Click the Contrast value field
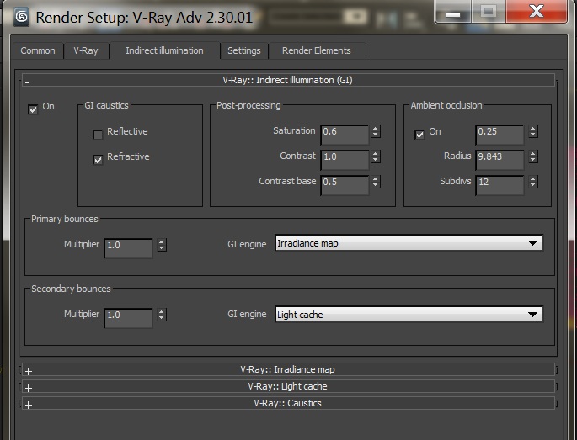The image size is (577, 440). pos(345,160)
